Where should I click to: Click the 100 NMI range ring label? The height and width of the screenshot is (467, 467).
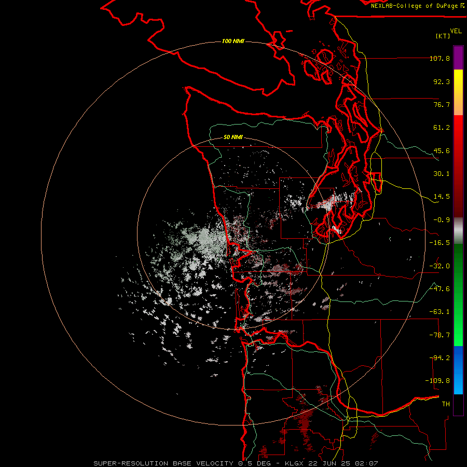click(x=233, y=41)
